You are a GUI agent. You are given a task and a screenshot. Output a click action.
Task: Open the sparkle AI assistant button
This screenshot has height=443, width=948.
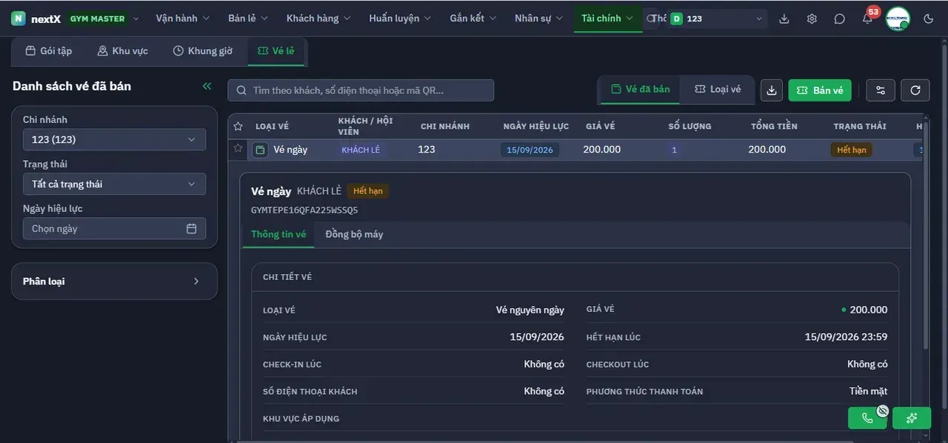point(912,418)
